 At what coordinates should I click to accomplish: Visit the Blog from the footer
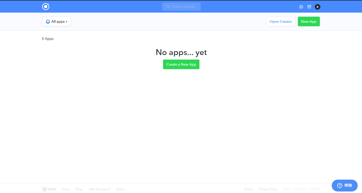(79, 189)
